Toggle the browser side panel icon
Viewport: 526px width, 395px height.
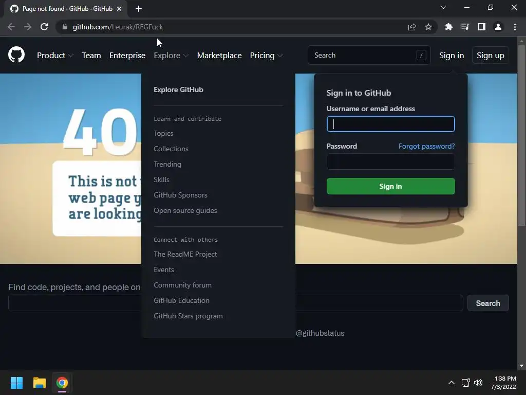click(482, 27)
